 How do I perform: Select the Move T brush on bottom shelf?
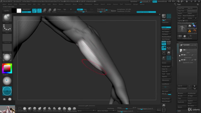coord(40,109)
